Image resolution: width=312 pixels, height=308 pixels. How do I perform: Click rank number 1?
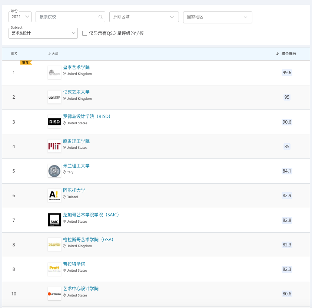pyautogui.click(x=14, y=73)
